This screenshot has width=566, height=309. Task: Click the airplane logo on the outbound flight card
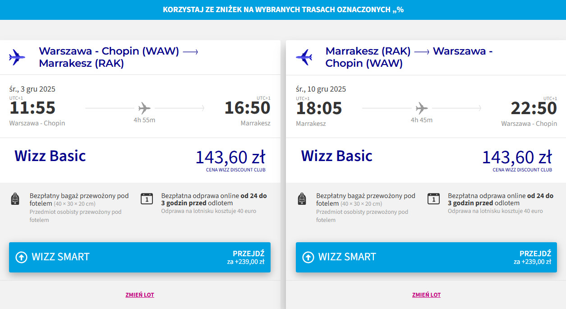coord(17,57)
